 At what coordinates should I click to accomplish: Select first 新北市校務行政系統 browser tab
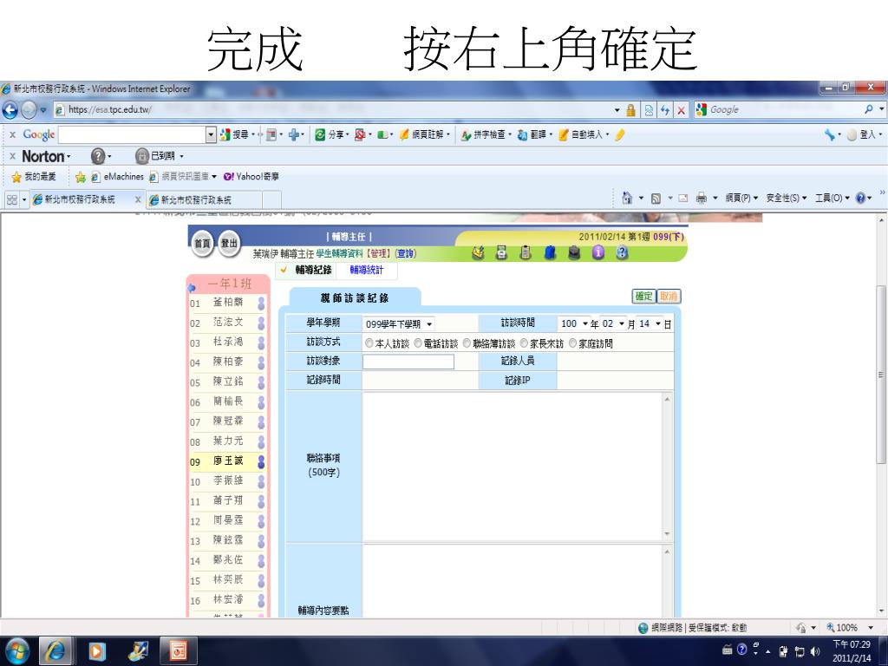(x=85, y=199)
